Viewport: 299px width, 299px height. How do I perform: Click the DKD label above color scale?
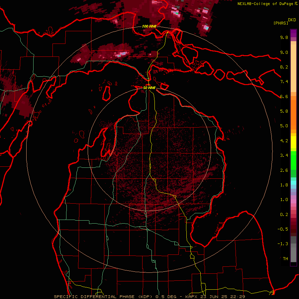pyautogui.click(x=292, y=20)
